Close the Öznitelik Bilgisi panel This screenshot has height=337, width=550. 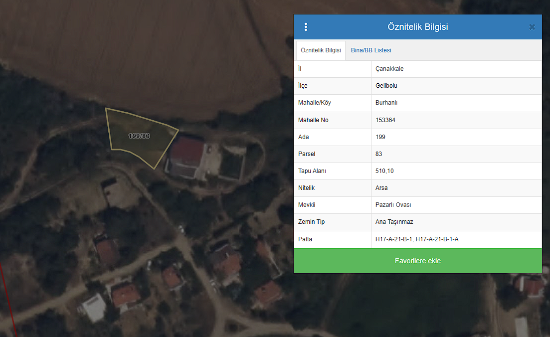click(532, 27)
